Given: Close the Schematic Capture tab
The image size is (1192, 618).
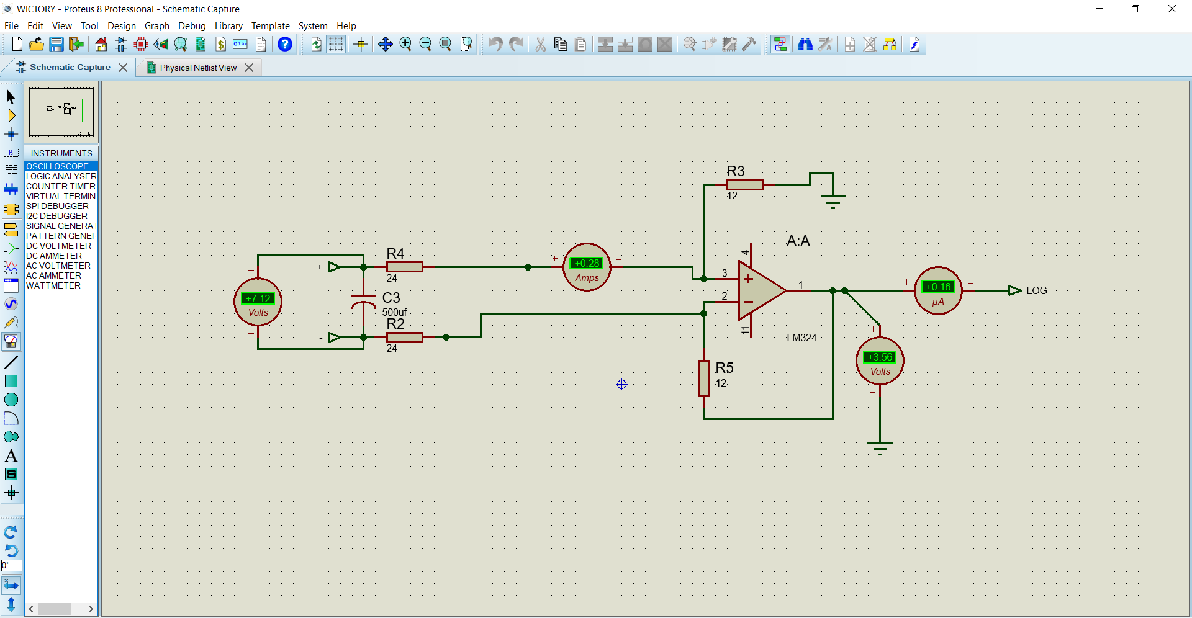Looking at the screenshot, I should (x=123, y=68).
